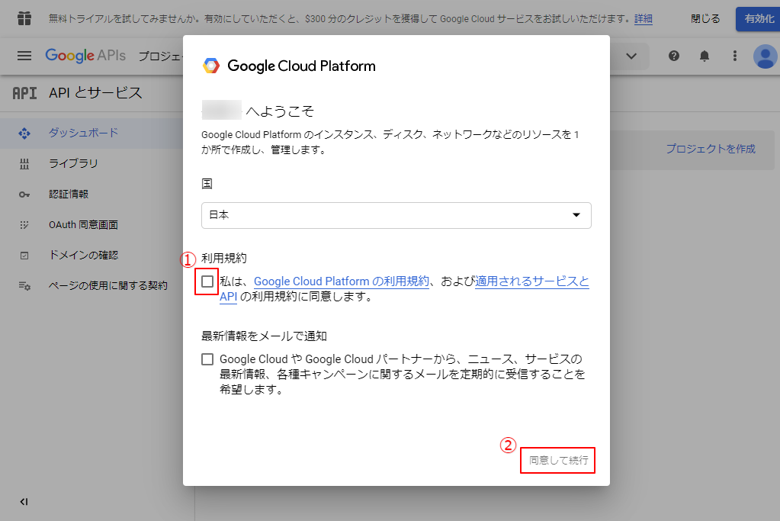This screenshot has height=521, width=780.
Task: Click the gift icon in trial banner
Action: click(24, 18)
